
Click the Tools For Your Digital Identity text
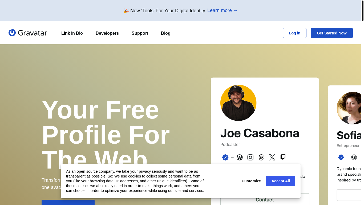tap(168, 11)
